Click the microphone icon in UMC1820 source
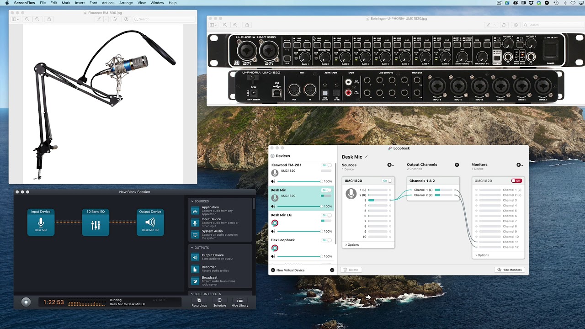Viewport: 585px width, 329px height. (x=351, y=194)
